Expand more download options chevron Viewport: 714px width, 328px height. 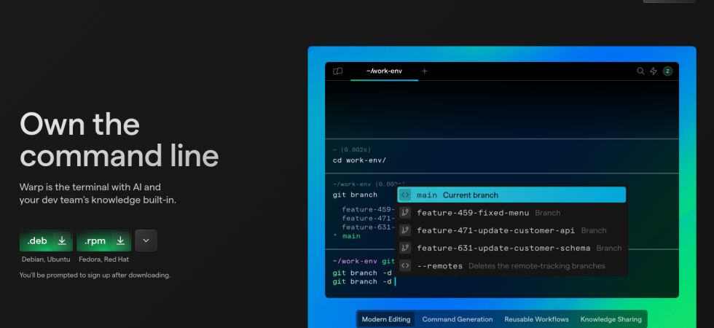click(x=146, y=241)
